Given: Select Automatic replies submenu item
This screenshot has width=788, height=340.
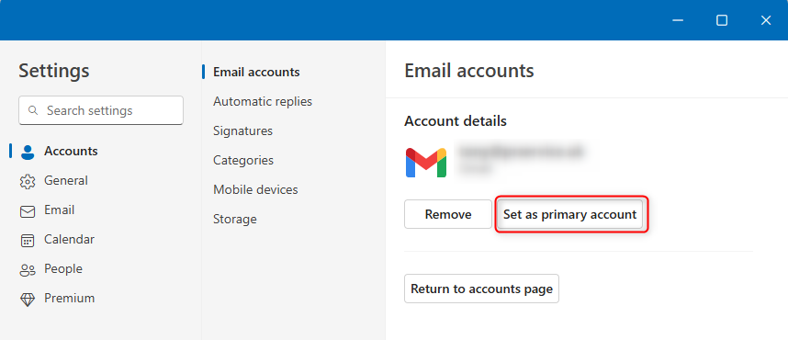Looking at the screenshot, I should click(x=263, y=102).
